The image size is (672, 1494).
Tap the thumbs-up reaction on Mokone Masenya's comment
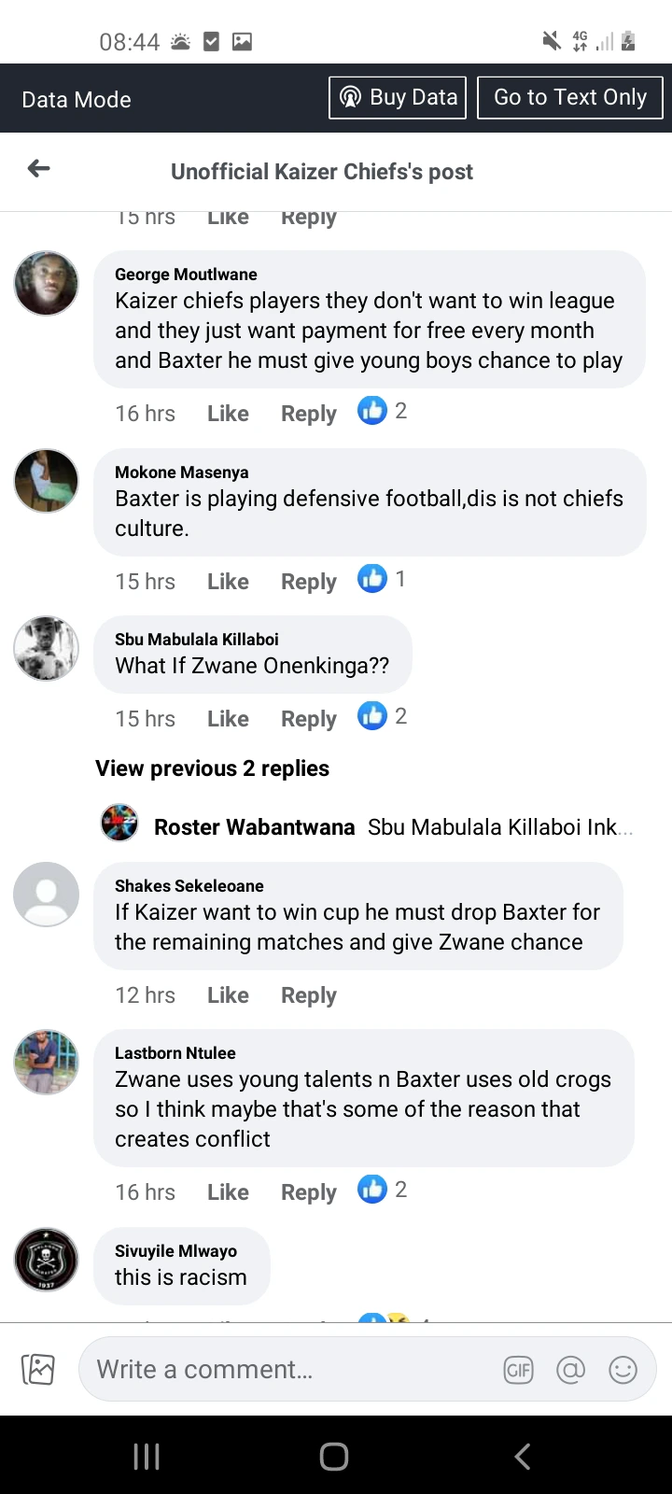372,578
